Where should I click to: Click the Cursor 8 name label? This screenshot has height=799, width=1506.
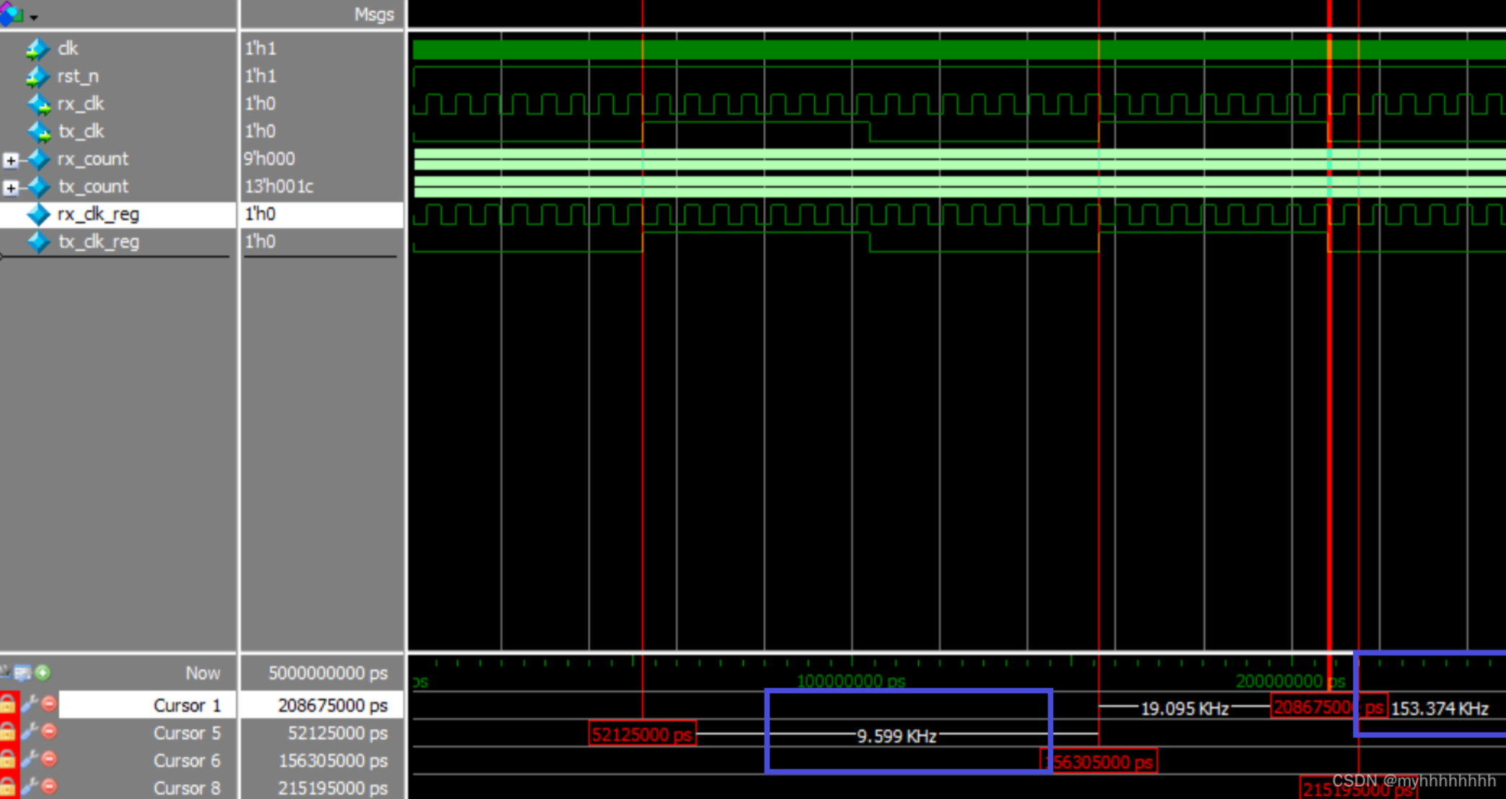pyautogui.click(x=186, y=788)
